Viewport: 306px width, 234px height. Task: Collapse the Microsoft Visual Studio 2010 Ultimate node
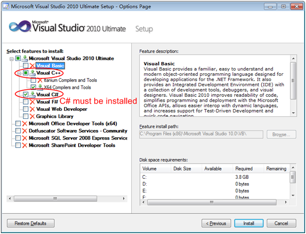click(11, 58)
